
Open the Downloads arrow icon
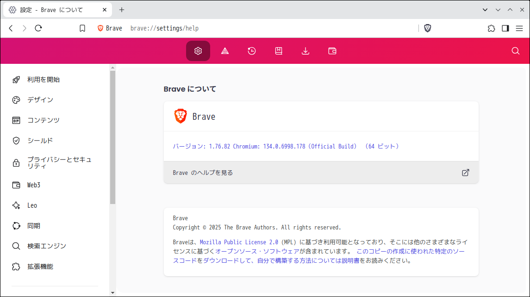point(305,51)
